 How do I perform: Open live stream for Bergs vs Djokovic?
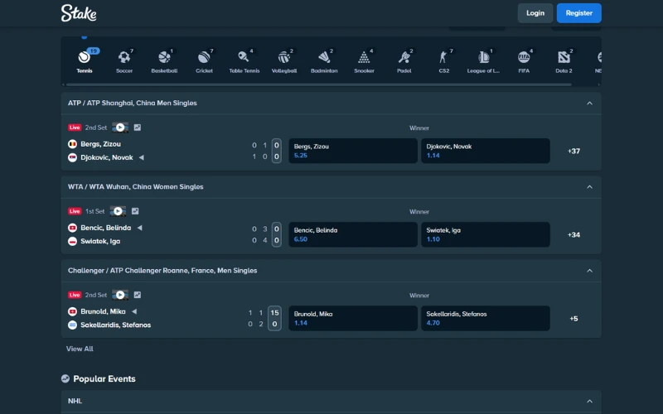tap(120, 128)
